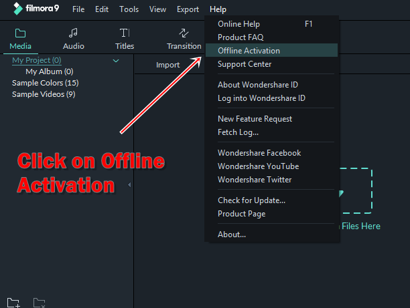Select Product FAQ menu entry
This screenshot has height=308, width=410.
click(x=271, y=37)
